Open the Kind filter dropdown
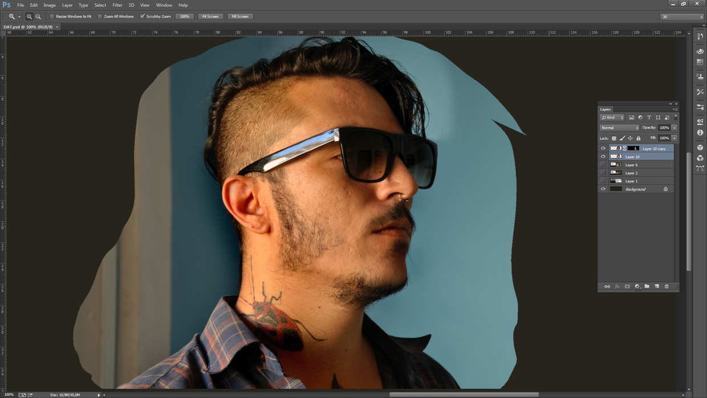 612,117
